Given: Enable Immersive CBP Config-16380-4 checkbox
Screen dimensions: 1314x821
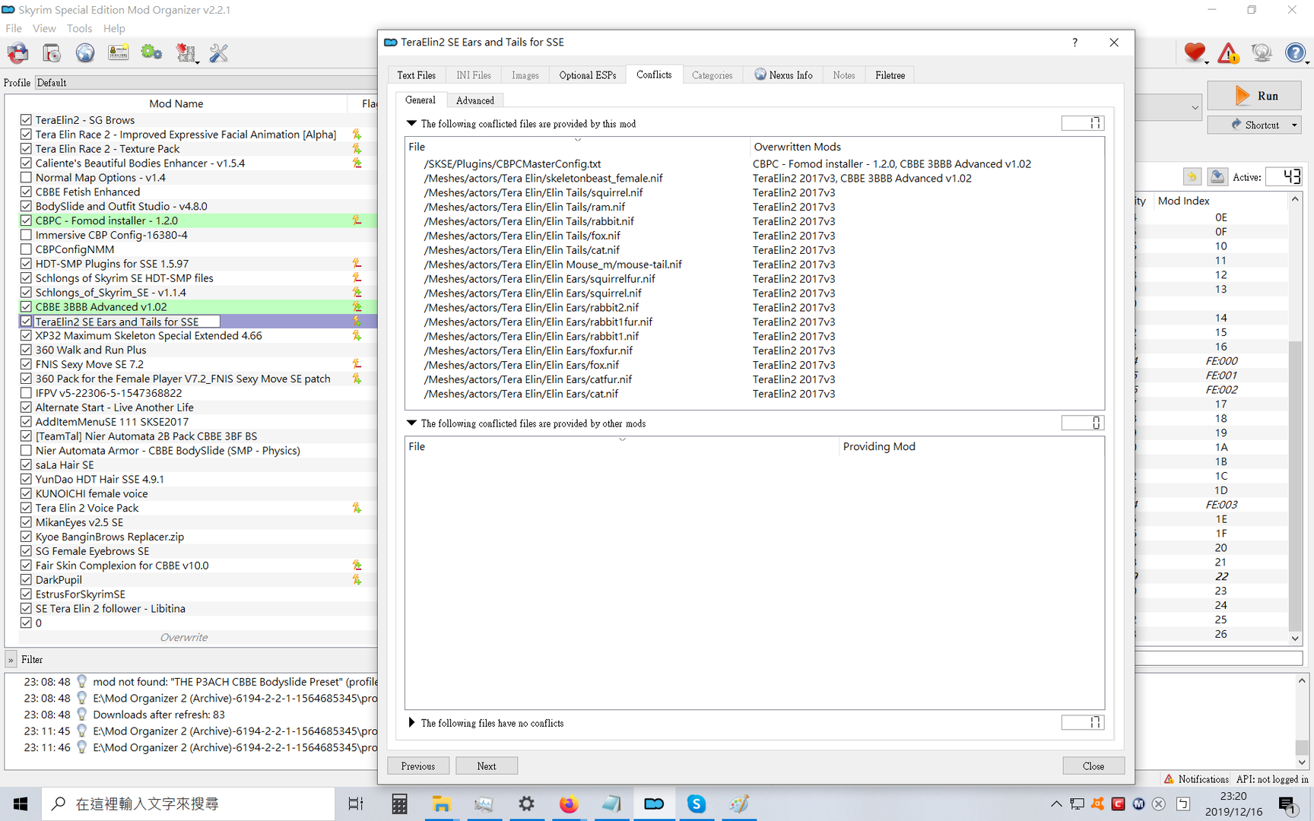Looking at the screenshot, I should (26, 235).
